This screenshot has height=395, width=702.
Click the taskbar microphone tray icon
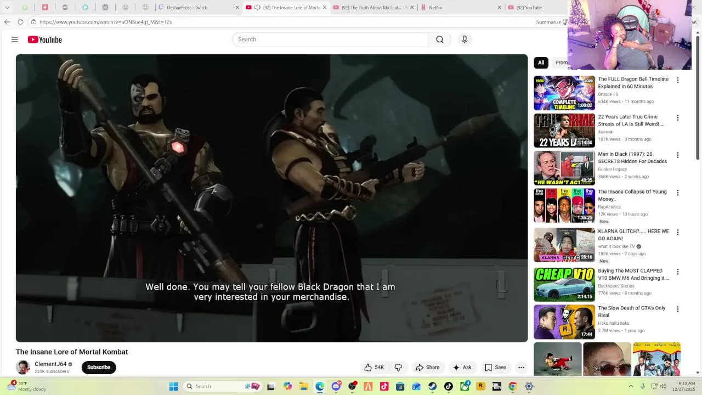[x=643, y=386]
